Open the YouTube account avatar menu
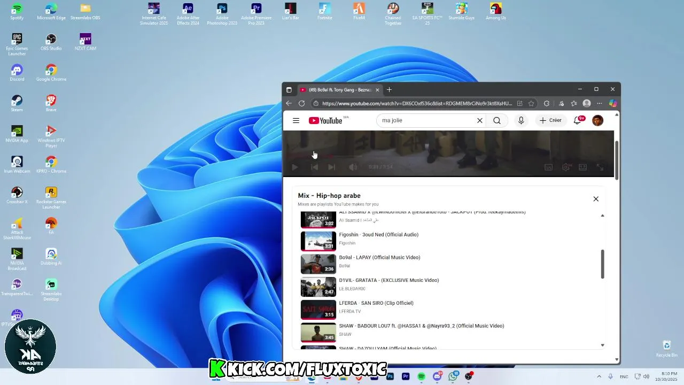 click(598, 120)
